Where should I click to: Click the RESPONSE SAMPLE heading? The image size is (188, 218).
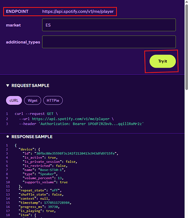(32, 136)
